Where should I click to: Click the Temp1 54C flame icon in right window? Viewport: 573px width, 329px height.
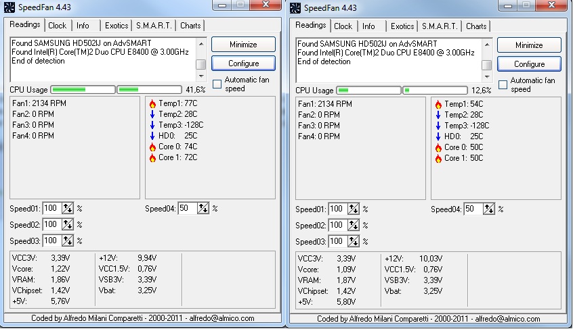438,105
